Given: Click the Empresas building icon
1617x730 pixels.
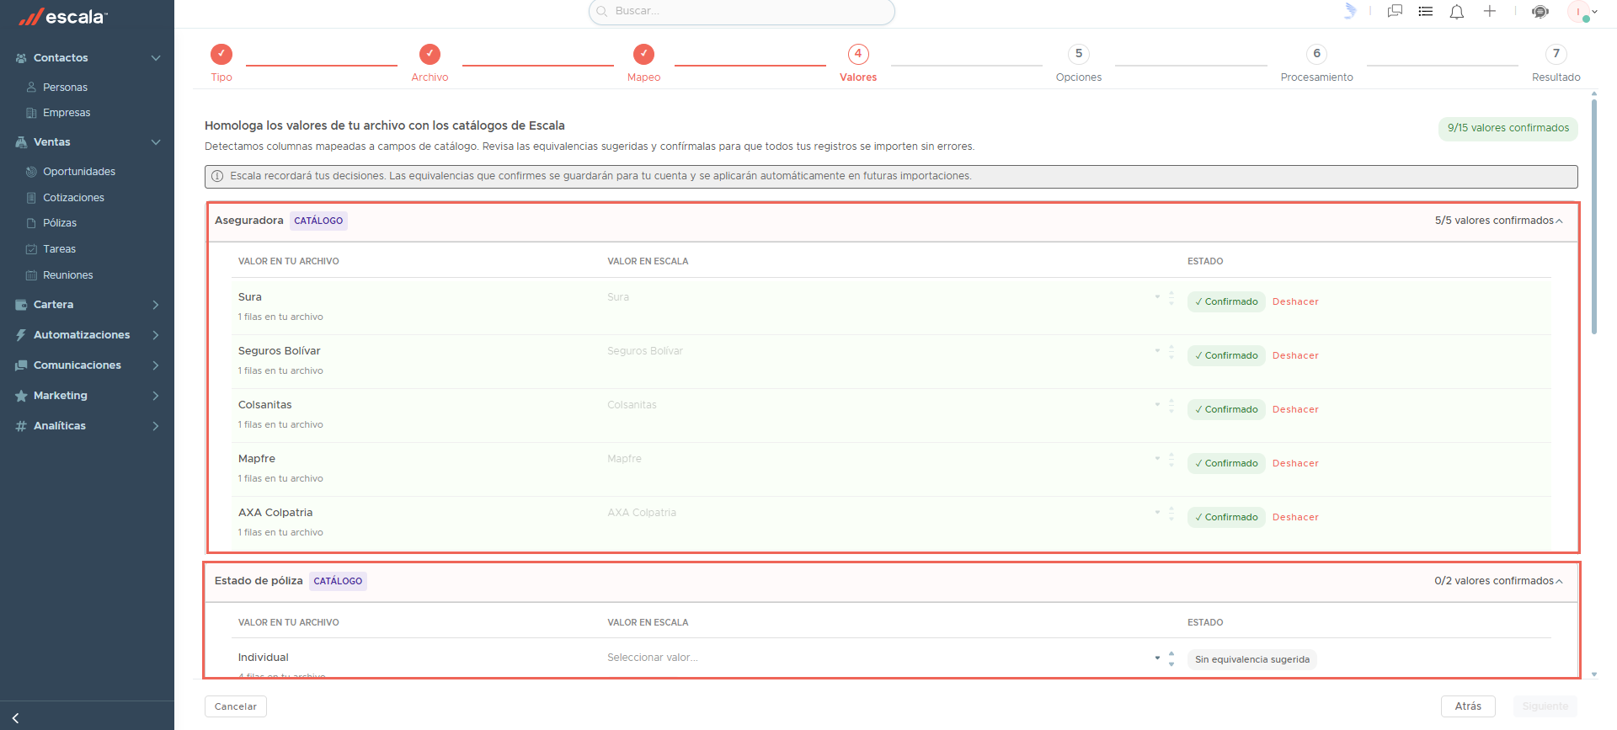Looking at the screenshot, I should coord(31,113).
